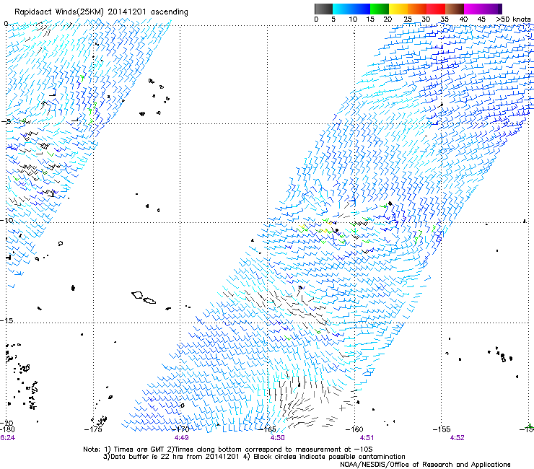Click the '-155' longitude axis label
This screenshot has width=534, height=469.
(442, 429)
